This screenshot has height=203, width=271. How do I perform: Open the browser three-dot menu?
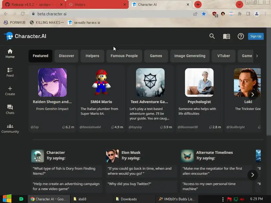[265, 14]
